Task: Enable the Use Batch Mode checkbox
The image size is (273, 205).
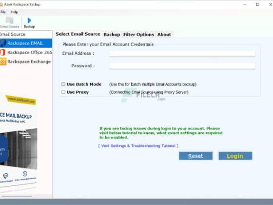Action: click(x=63, y=84)
